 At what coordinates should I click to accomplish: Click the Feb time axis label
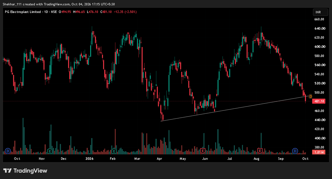coord(113,159)
